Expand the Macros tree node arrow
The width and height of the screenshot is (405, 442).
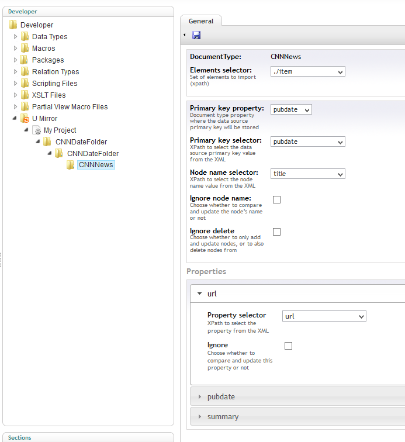pos(16,48)
